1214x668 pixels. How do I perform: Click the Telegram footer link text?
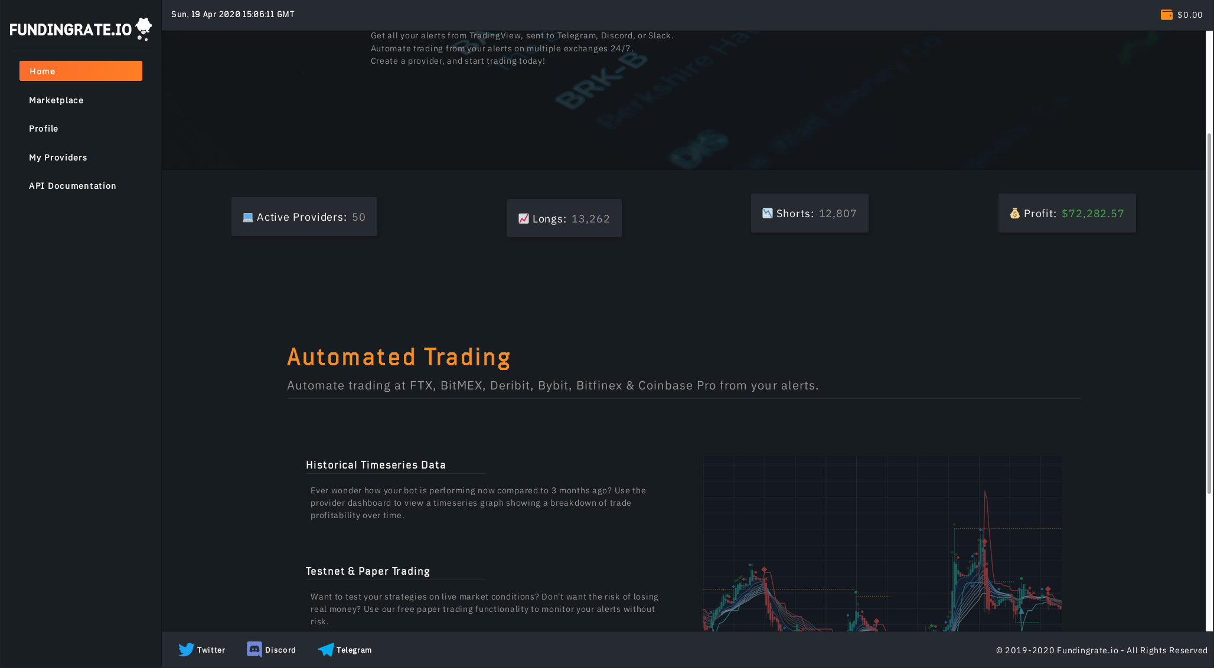[x=354, y=650]
